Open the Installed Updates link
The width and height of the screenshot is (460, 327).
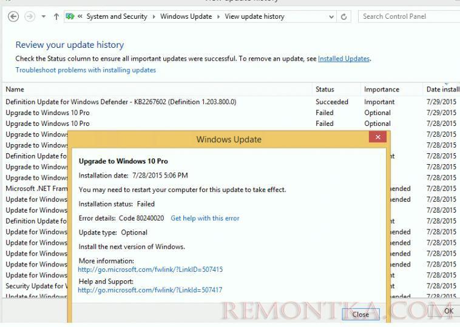[x=343, y=59]
